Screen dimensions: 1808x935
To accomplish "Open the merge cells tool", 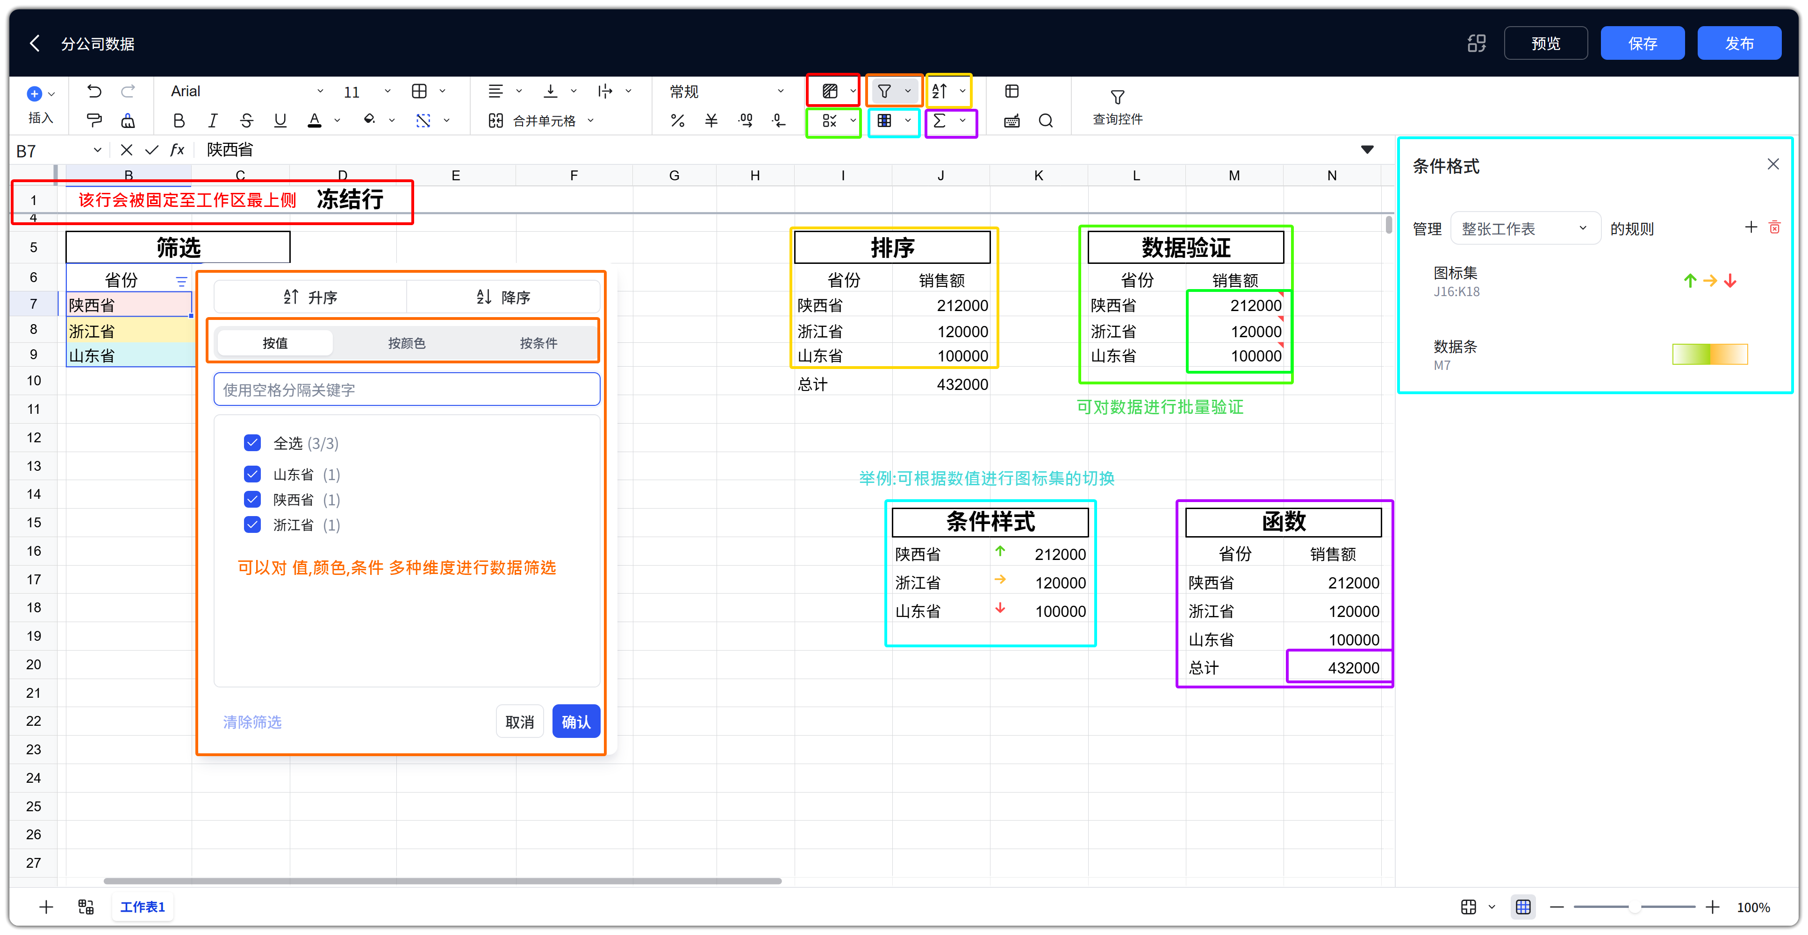I will click(535, 120).
